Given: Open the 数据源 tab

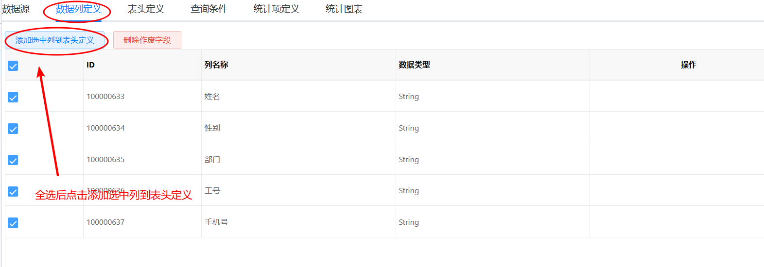Looking at the screenshot, I should 16,9.
